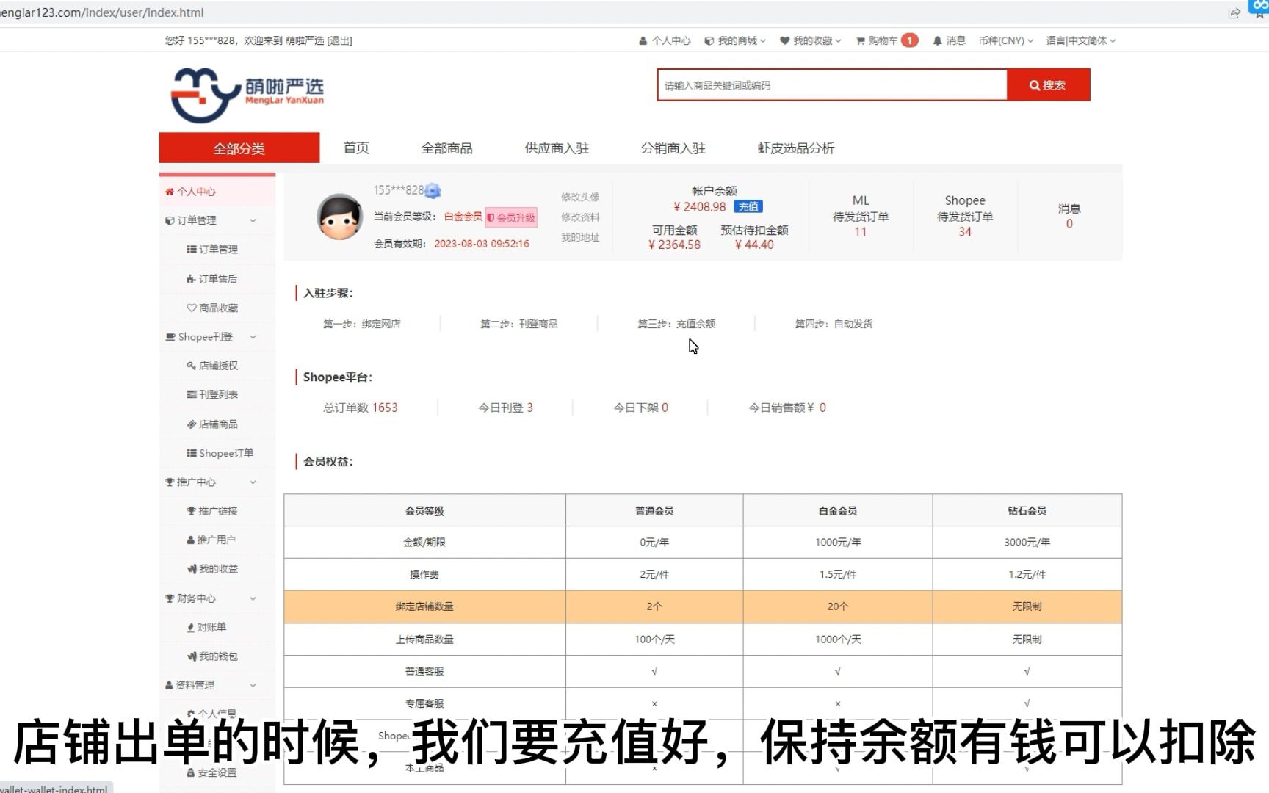The width and height of the screenshot is (1269, 793).
Task: Open 个人中心 in top bar
Action: tap(665, 41)
